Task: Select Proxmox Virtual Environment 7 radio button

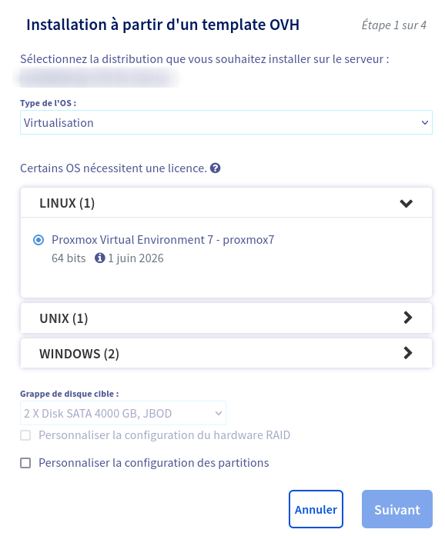Action: 38,240
